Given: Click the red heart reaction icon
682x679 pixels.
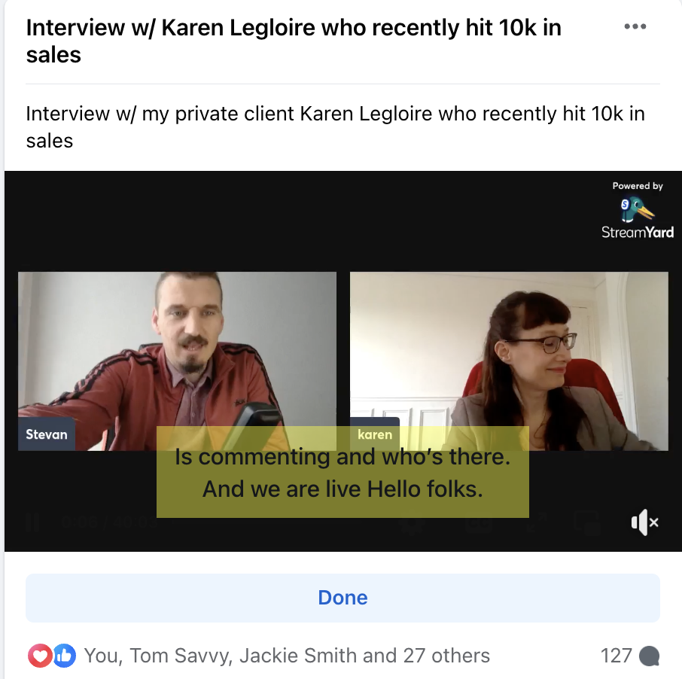Looking at the screenshot, I should coord(41,655).
